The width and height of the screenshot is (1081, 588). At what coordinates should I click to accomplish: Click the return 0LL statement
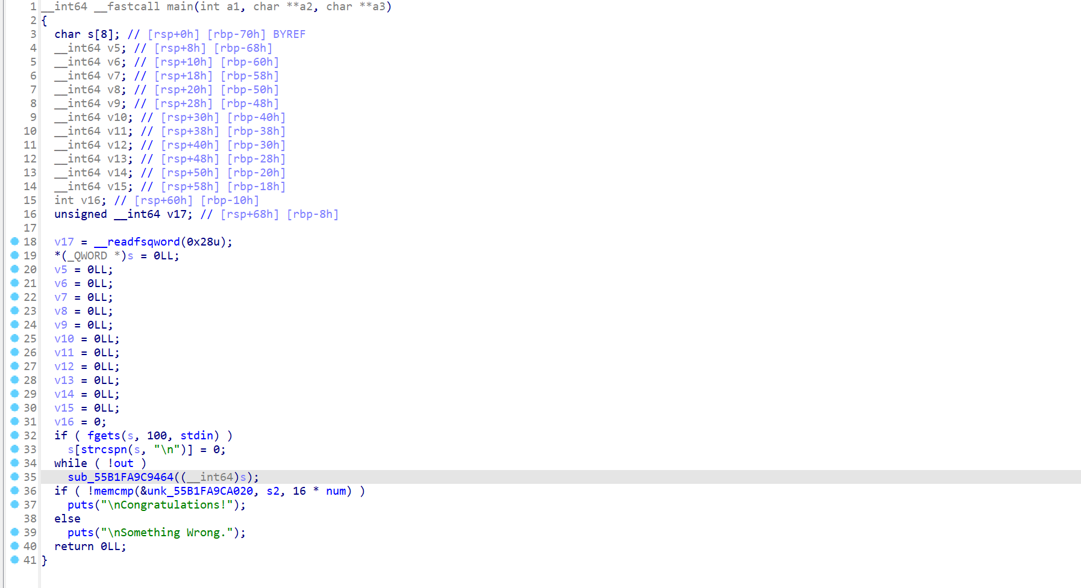(90, 546)
